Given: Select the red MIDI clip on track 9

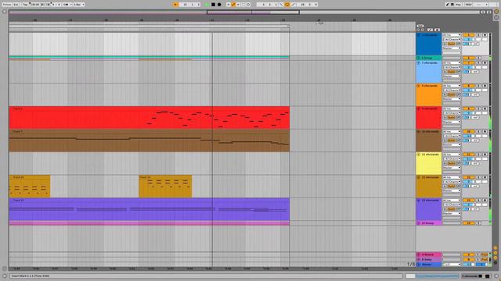Looking at the screenshot, I should coord(150,118).
